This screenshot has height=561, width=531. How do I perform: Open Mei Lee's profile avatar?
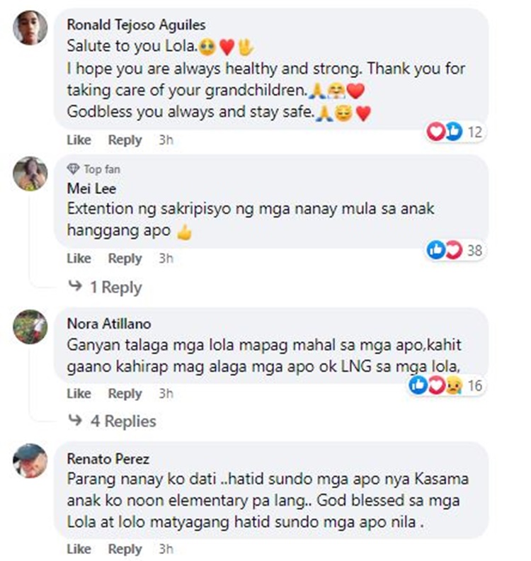click(30, 174)
